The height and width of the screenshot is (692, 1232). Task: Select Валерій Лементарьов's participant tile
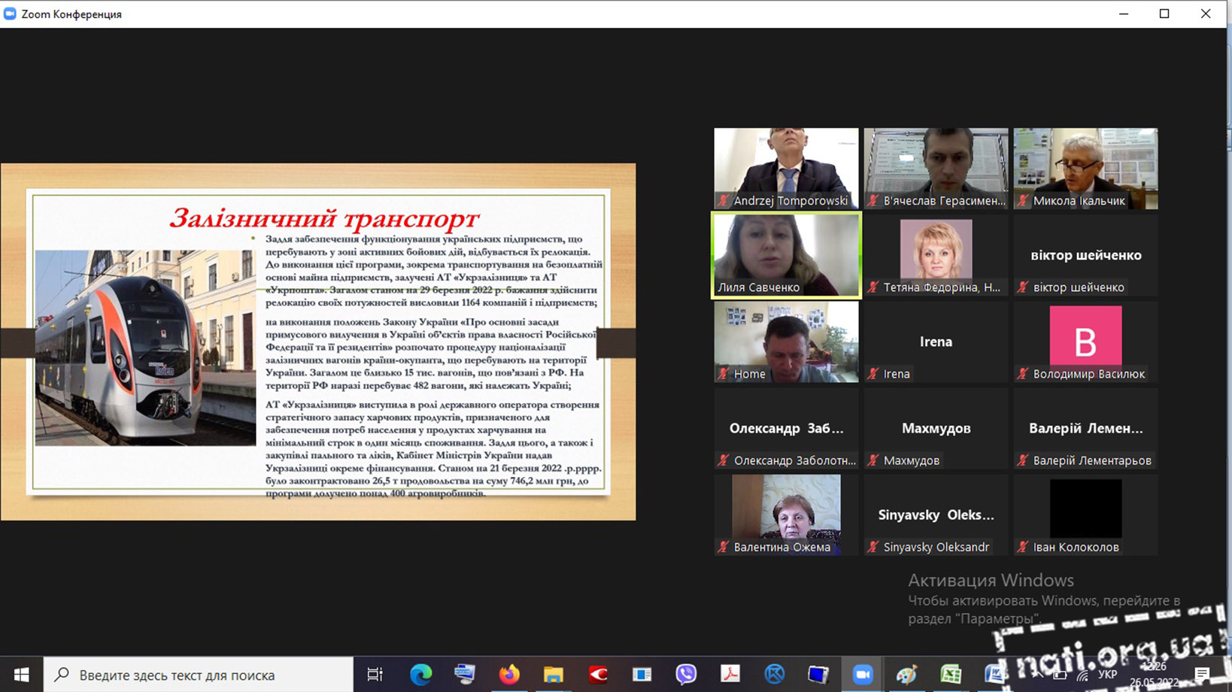coord(1085,428)
